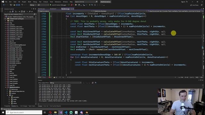This screenshot has width=205, height=115.
Task: Click the red Hot Reload icon
Action: pos(71,5)
